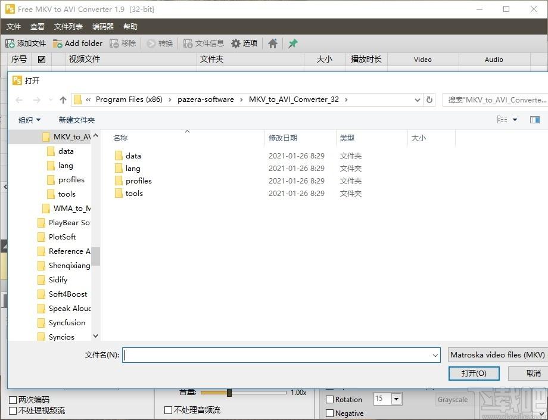The image size is (548, 420).
Task: Click Add folder toolbar button
Action: click(77, 43)
